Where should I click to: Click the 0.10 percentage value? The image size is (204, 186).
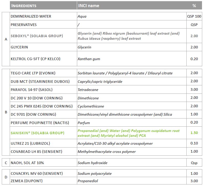tap(194, 143)
